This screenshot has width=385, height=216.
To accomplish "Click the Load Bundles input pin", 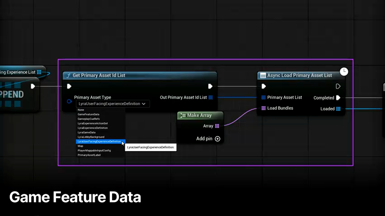I will point(263,108).
